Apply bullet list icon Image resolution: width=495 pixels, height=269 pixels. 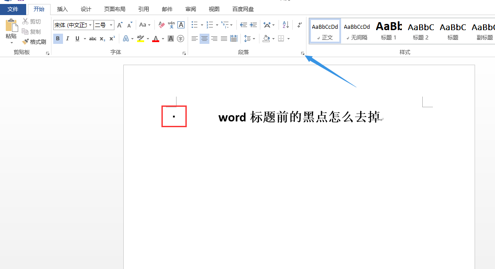click(x=194, y=25)
